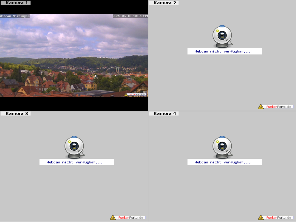This screenshot has height=222, width=296.
Task: Open the FunkerPortal.de logo in Kamera 2
Action: point(276,106)
